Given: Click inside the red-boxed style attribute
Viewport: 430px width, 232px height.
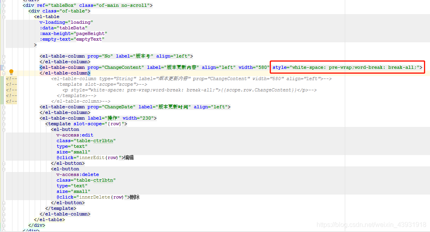Looking at the screenshot, I should [x=347, y=67].
